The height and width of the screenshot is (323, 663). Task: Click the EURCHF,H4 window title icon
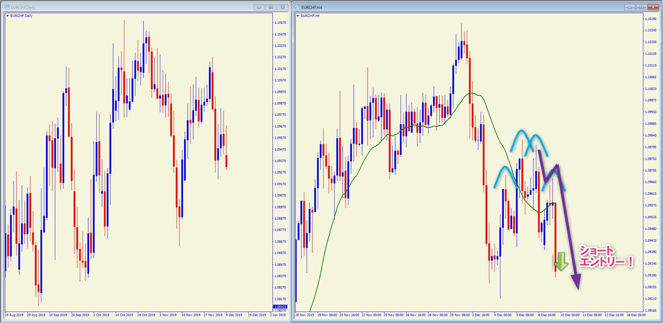[x=297, y=7]
